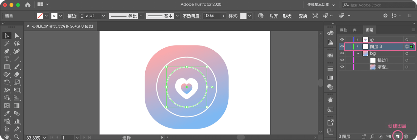
Task: Pick the Gradient tool in toolbox
Action: [17, 106]
